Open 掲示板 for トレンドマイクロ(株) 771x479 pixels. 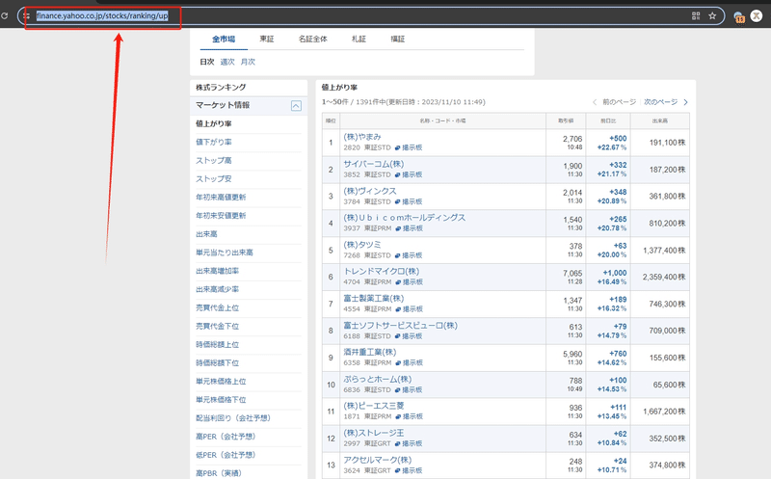coord(409,281)
